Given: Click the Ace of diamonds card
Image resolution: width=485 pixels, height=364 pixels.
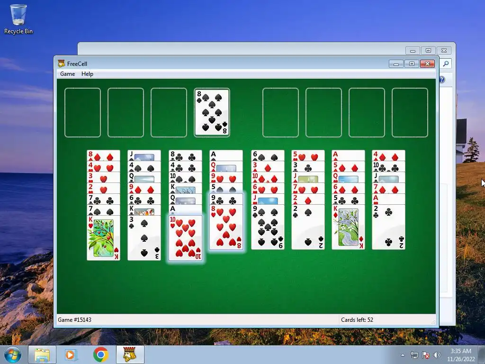Looking at the screenshot, I should coord(348,155).
